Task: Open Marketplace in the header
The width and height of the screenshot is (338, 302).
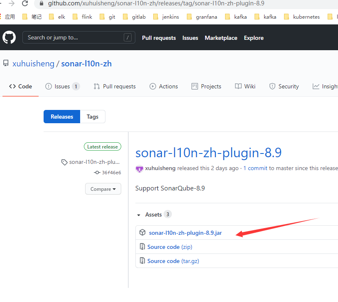Action: (221, 38)
